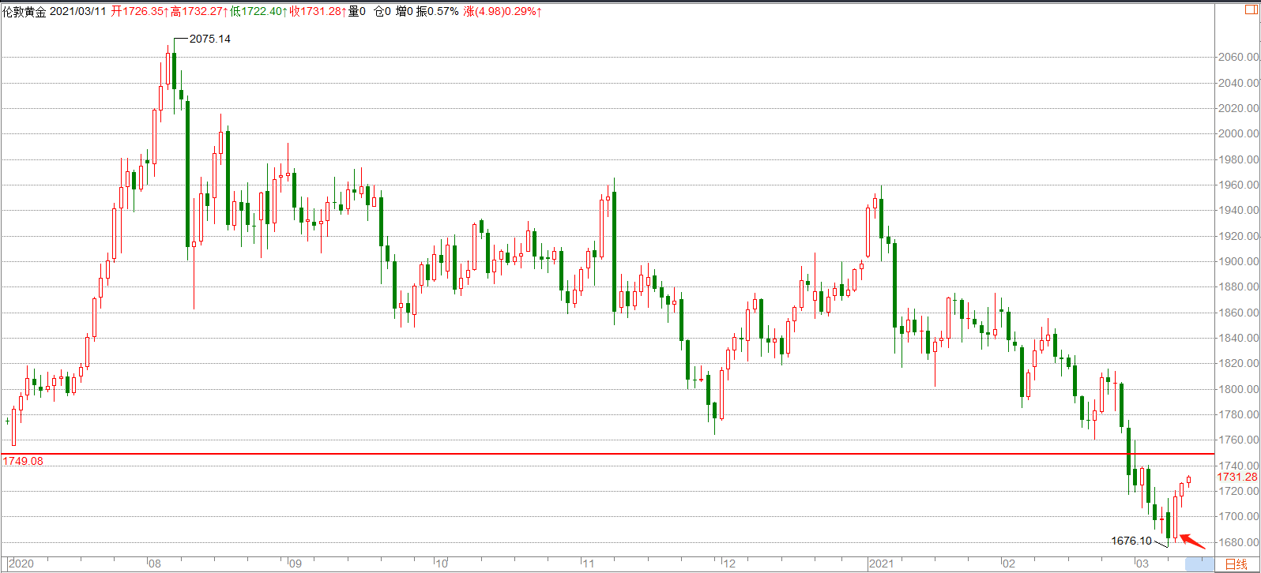Select the 伦敦黄金 instrument title
1261x573 pixels.
(x=24, y=11)
